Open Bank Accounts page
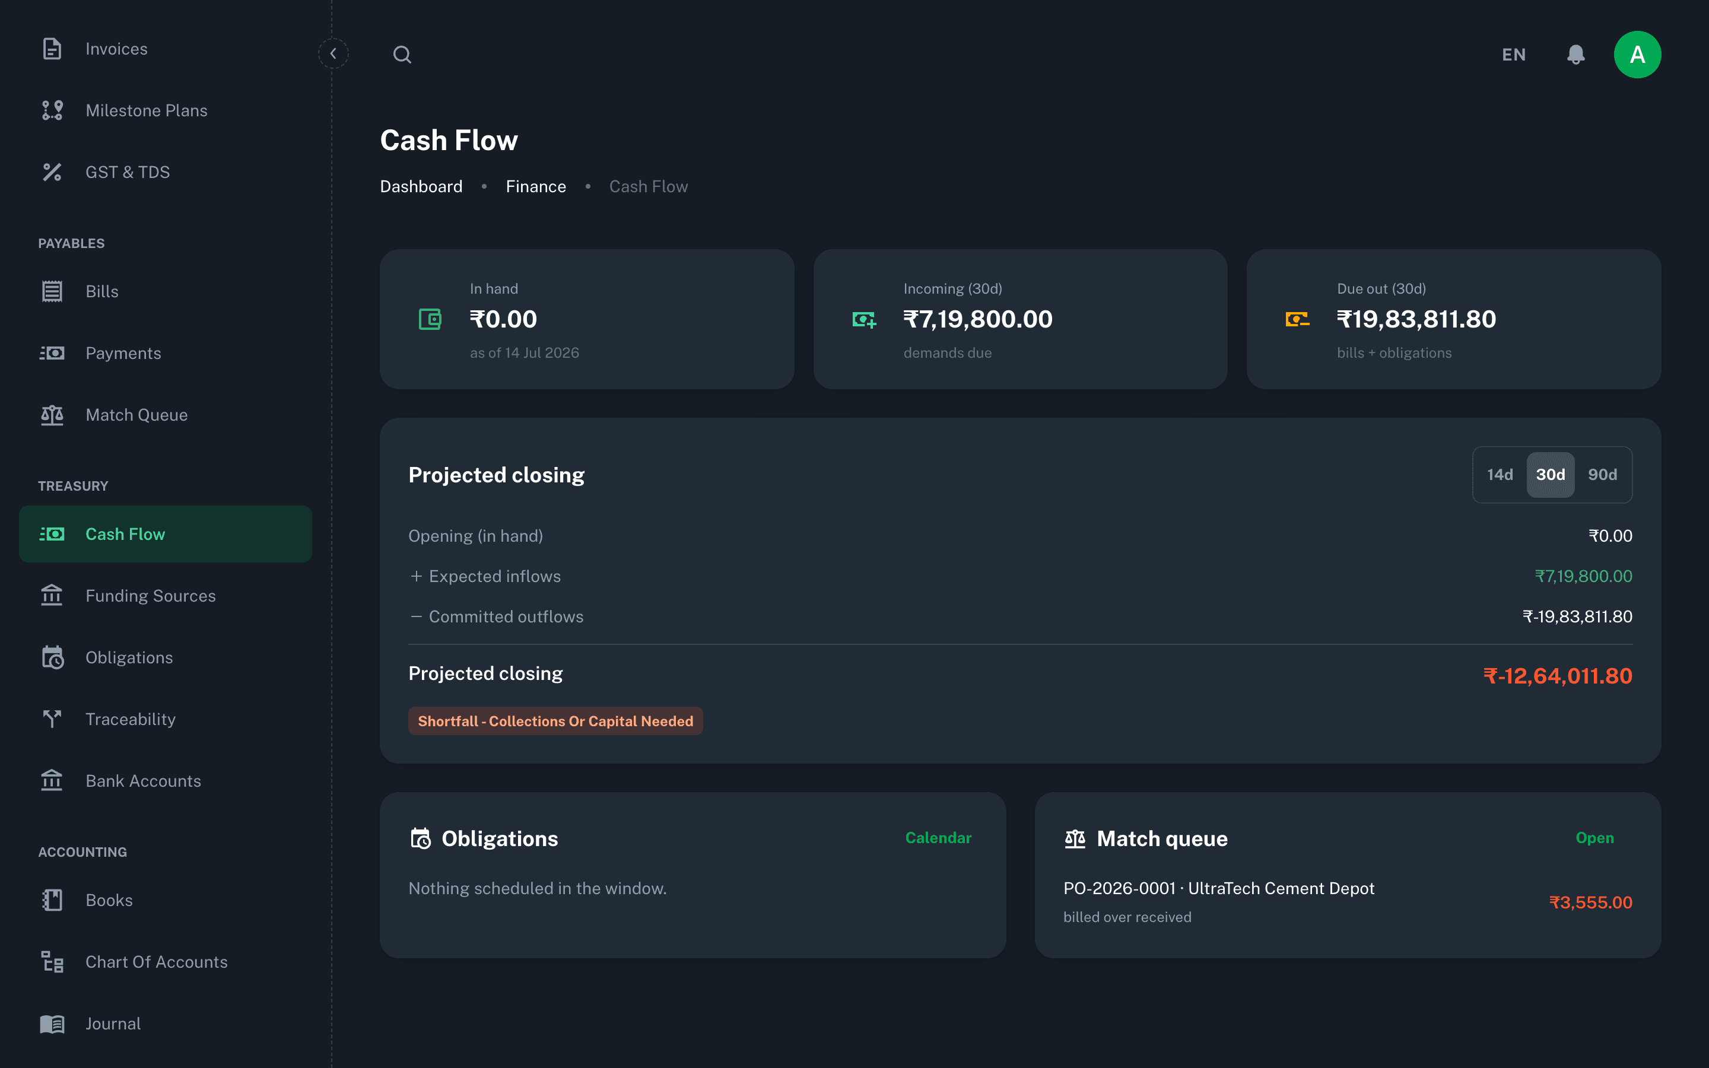Image resolution: width=1709 pixels, height=1068 pixels. tap(165, 780)
